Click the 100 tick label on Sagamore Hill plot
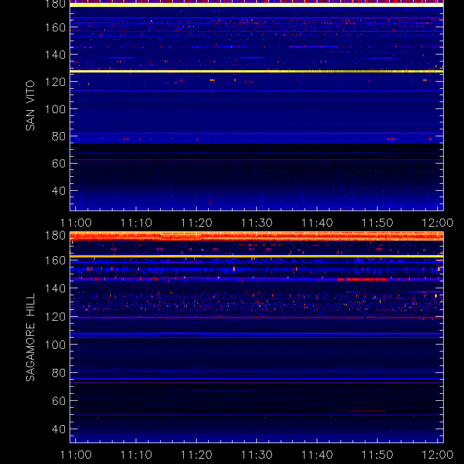Image resolution: width=464 pixels, height=464 pixels. coord(55,345)
